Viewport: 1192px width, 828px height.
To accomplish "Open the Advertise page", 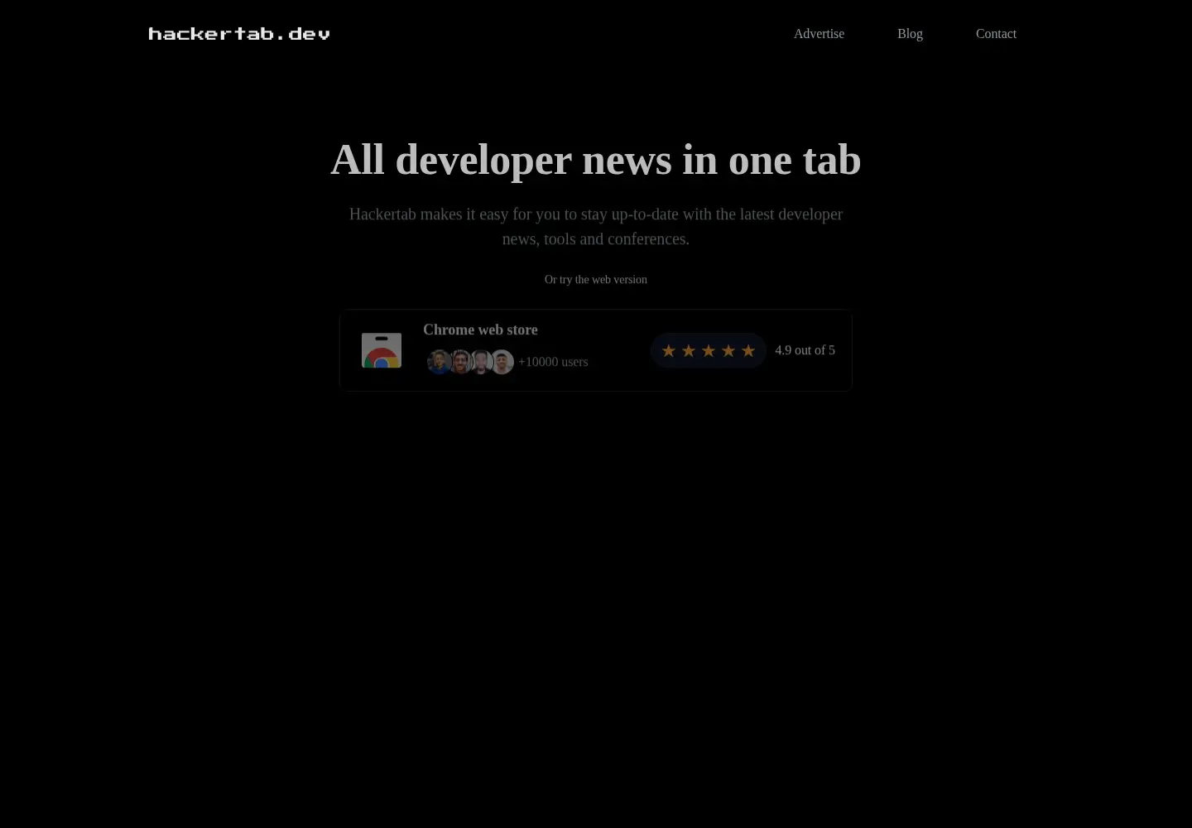I will coord(819,34).
